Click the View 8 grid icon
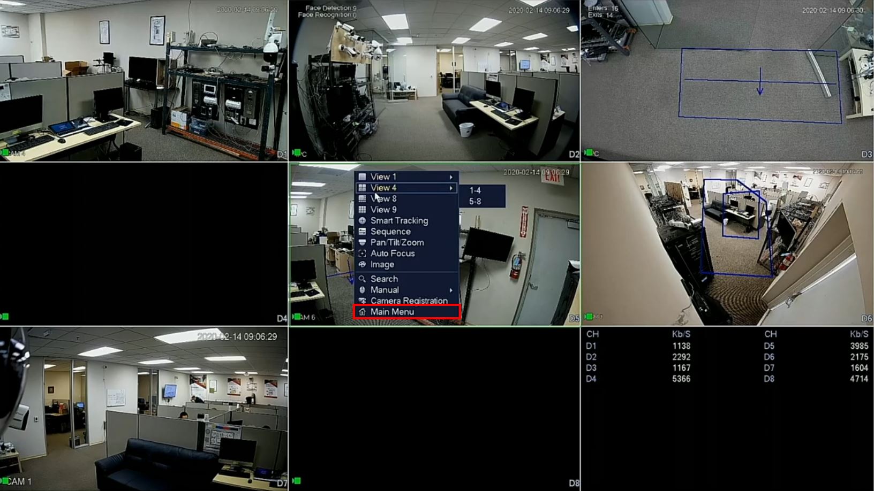 (362, 198)
